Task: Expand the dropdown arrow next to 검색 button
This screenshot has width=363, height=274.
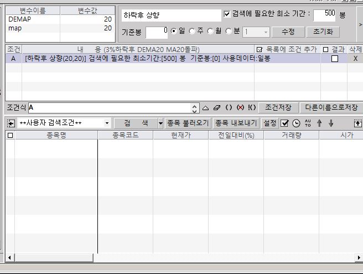Action: [160, 123]
